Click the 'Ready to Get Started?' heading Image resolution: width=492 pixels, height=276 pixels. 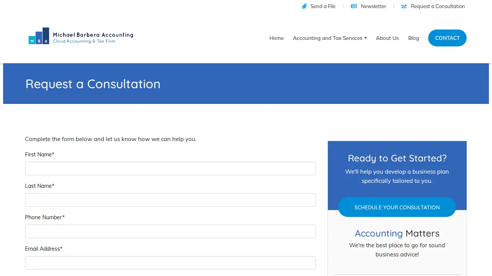tap(397, 158)
